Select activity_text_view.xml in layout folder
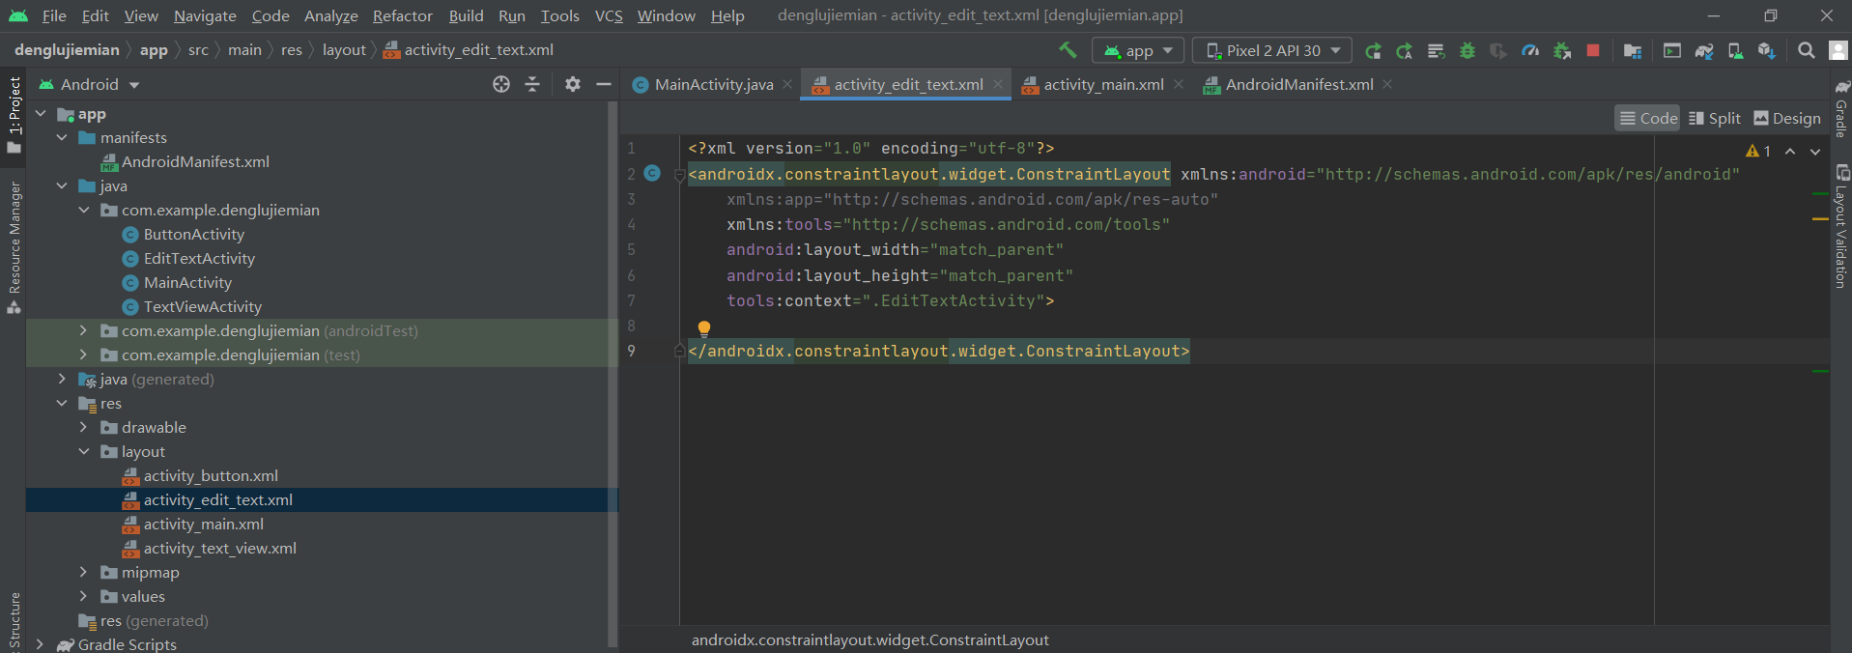The width and height of the screenshot is (1852, 653). 219,548
